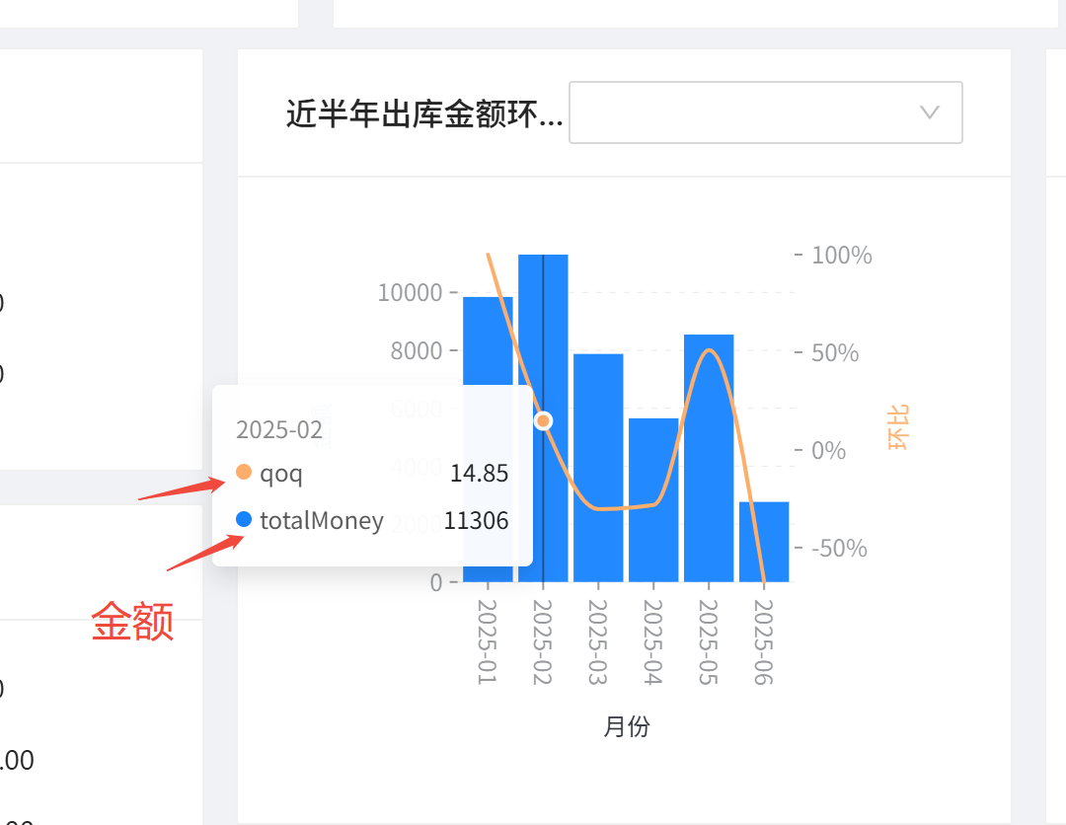Image resolution: width=1066 pixels, height=825 pixels.
Task: Click the orange qoq legend dot
Action: (243, 473)
